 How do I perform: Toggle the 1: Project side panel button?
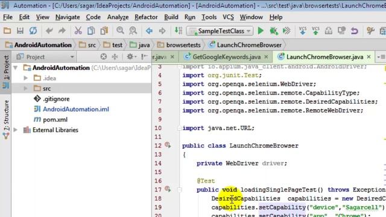[5, 72]
